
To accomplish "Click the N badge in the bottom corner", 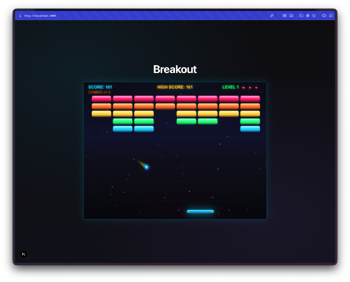I will click(23, 254).
